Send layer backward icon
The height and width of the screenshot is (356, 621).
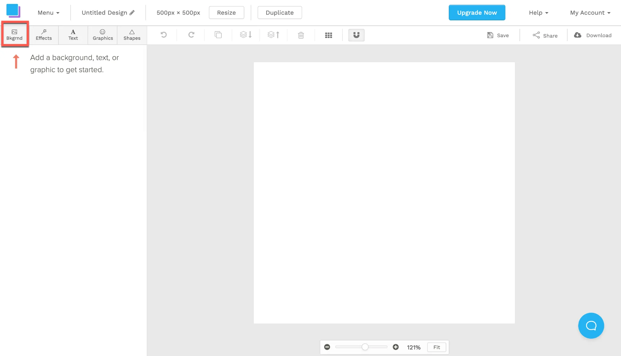pos(246,35)
